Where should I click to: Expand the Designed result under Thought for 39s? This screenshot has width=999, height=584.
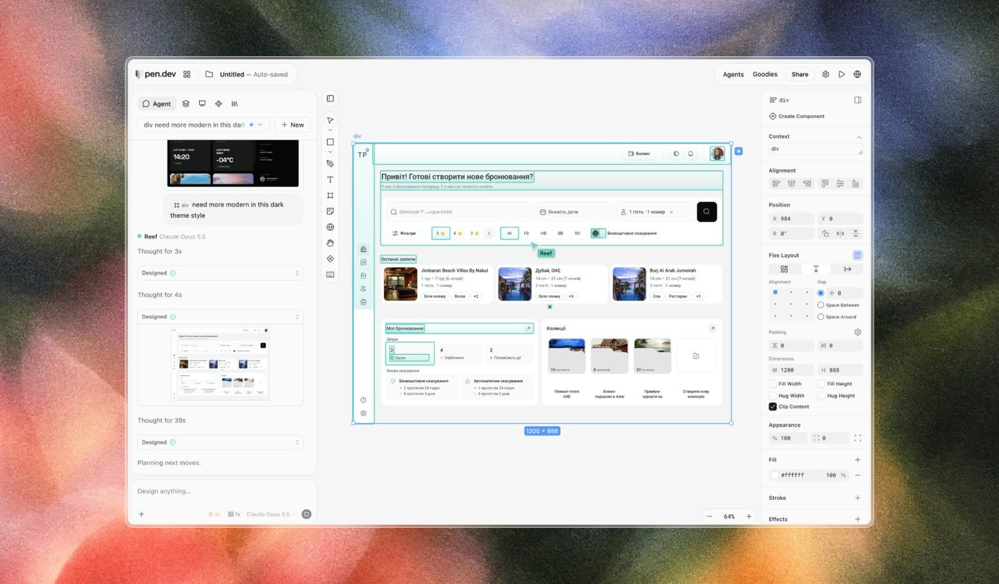(x=220, y=442)
